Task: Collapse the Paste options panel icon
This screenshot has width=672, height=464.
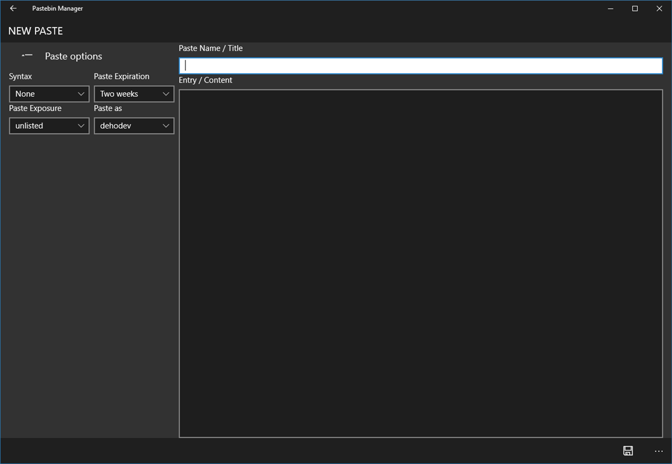Action: (27, 56)
